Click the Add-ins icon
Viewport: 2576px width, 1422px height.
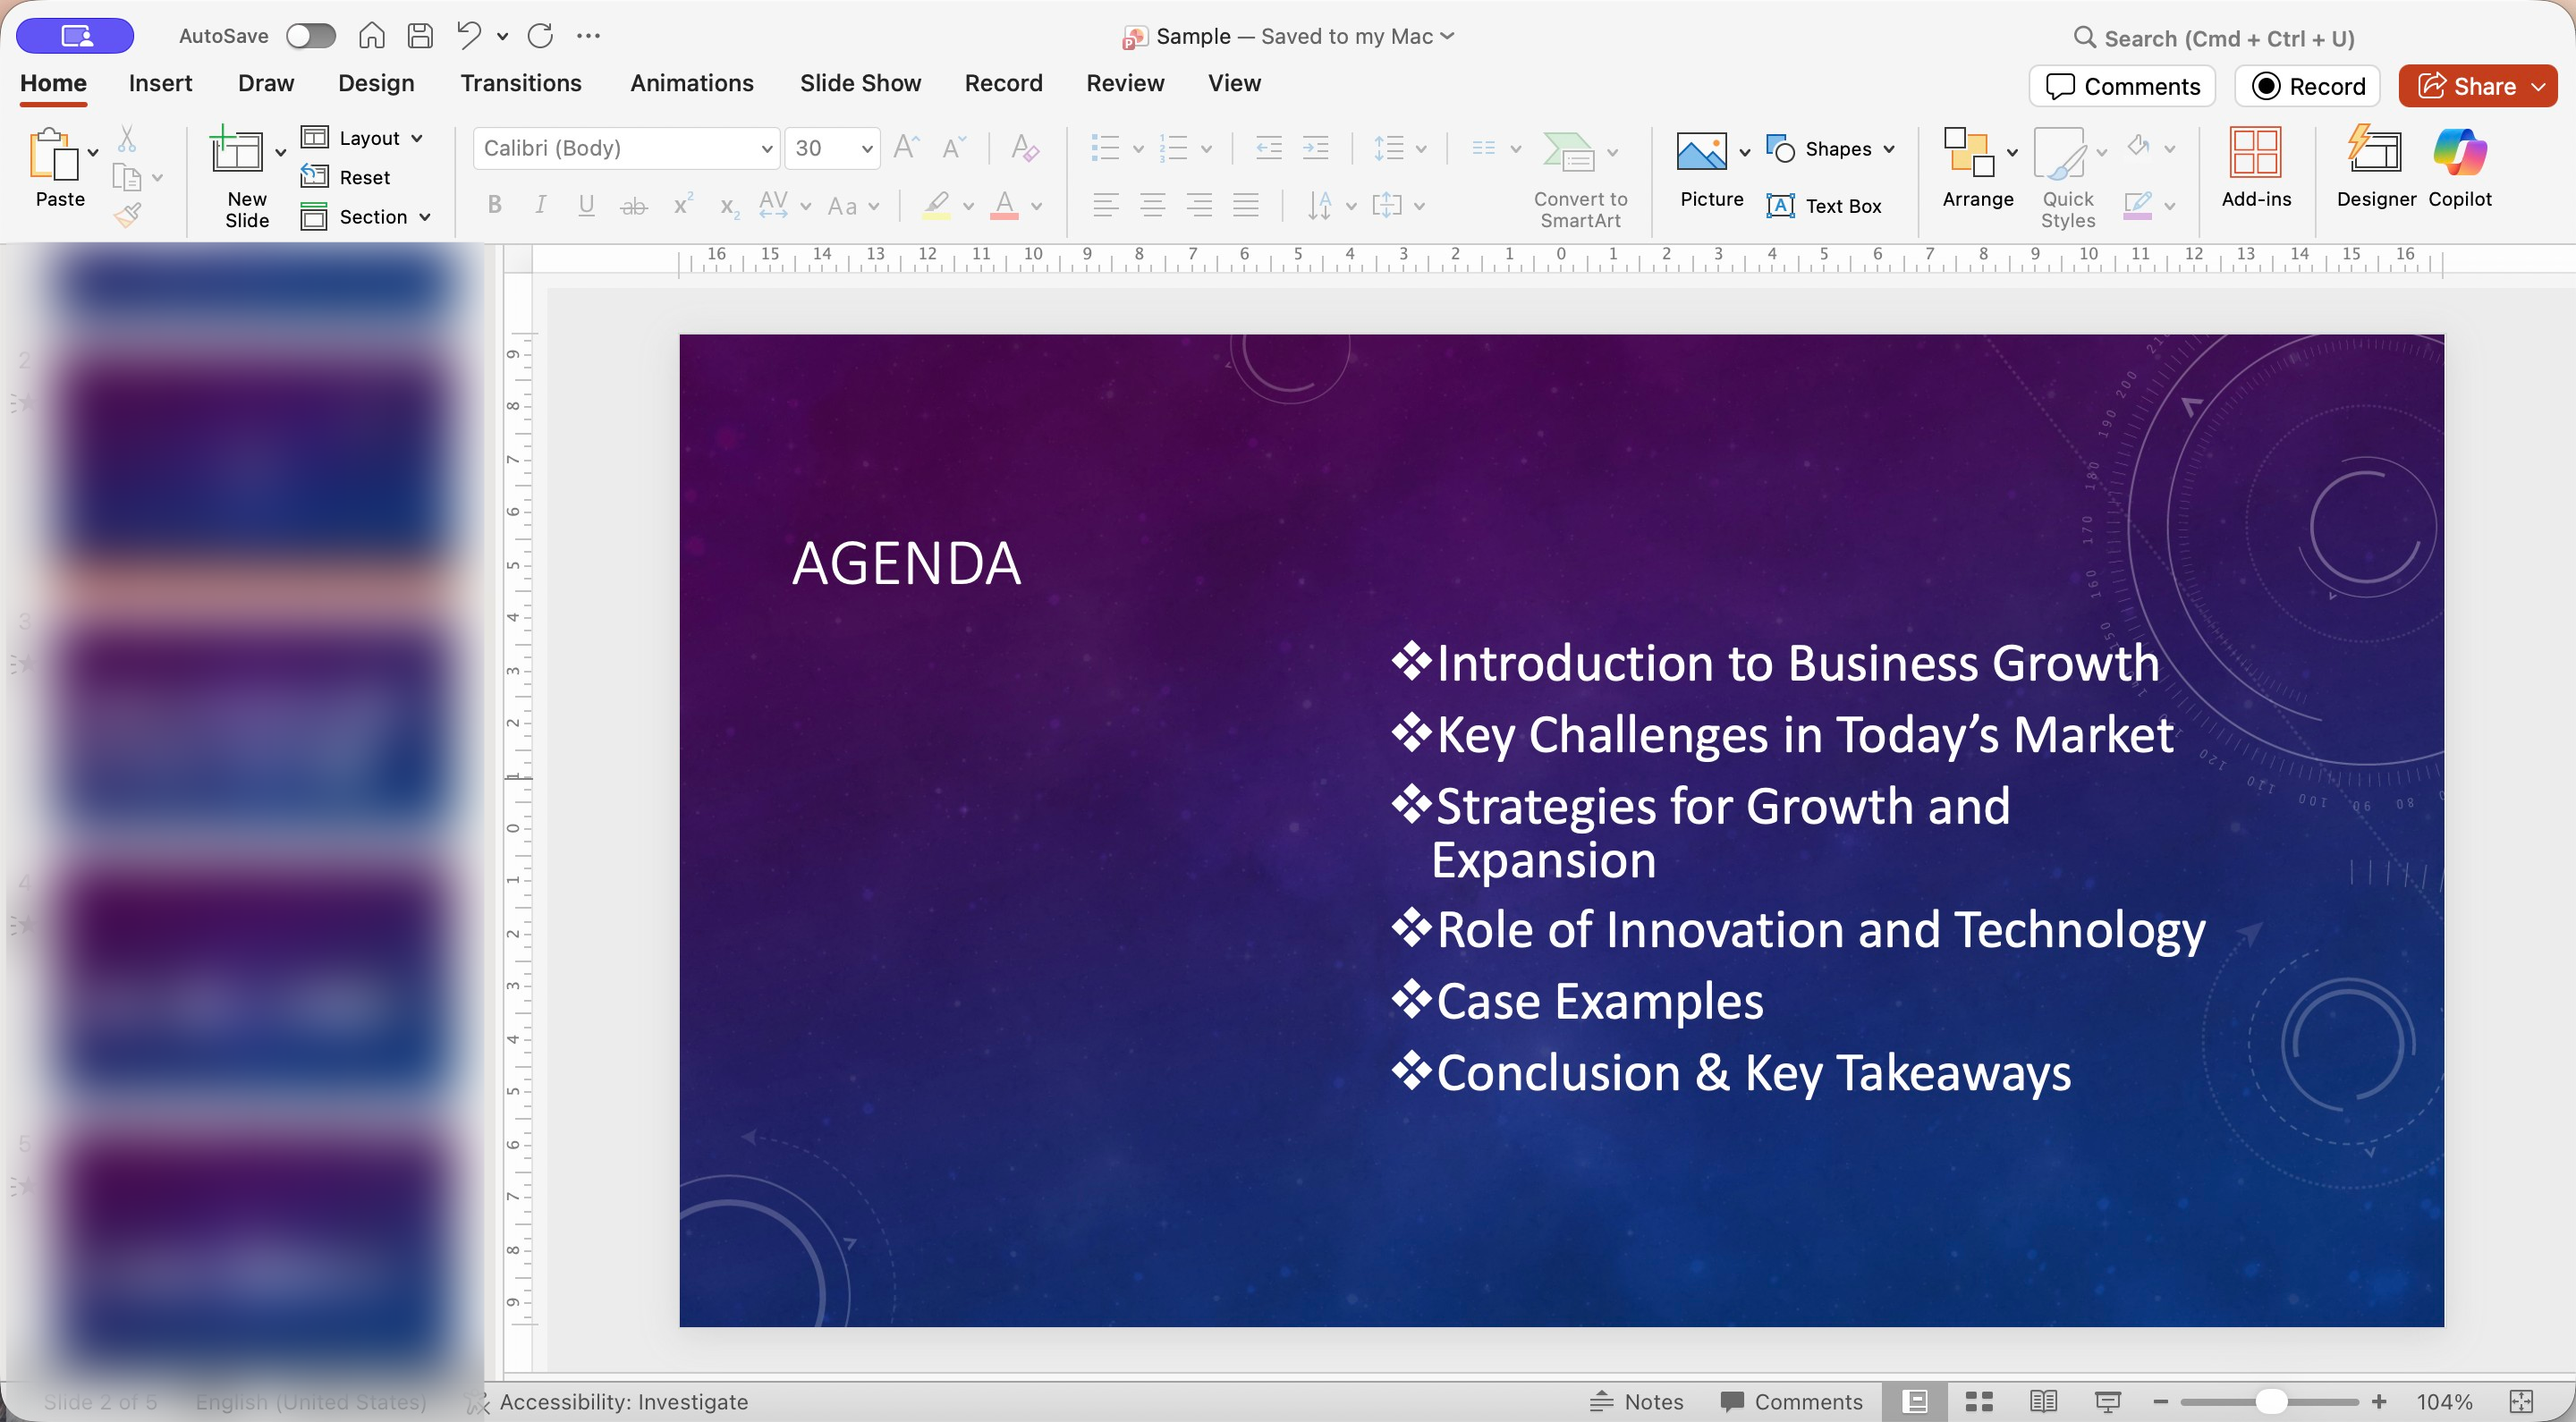pyautogui.click(x=2255, y=153)
